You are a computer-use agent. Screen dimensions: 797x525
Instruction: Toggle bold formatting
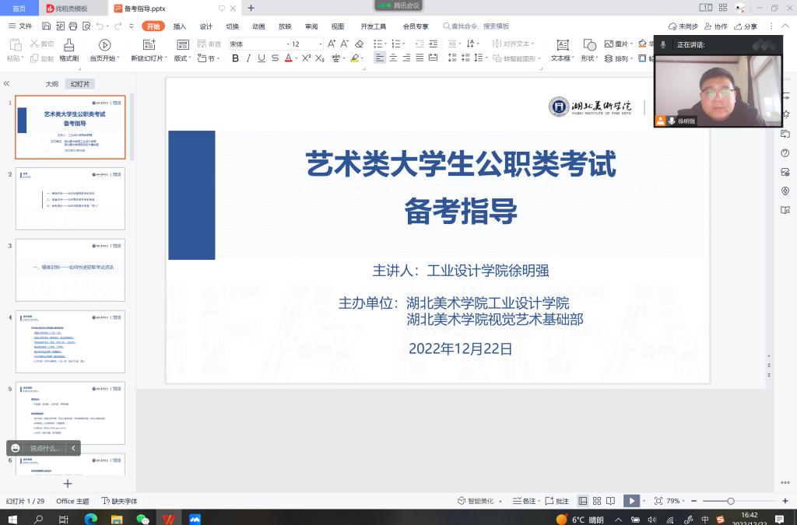point(234,58)
